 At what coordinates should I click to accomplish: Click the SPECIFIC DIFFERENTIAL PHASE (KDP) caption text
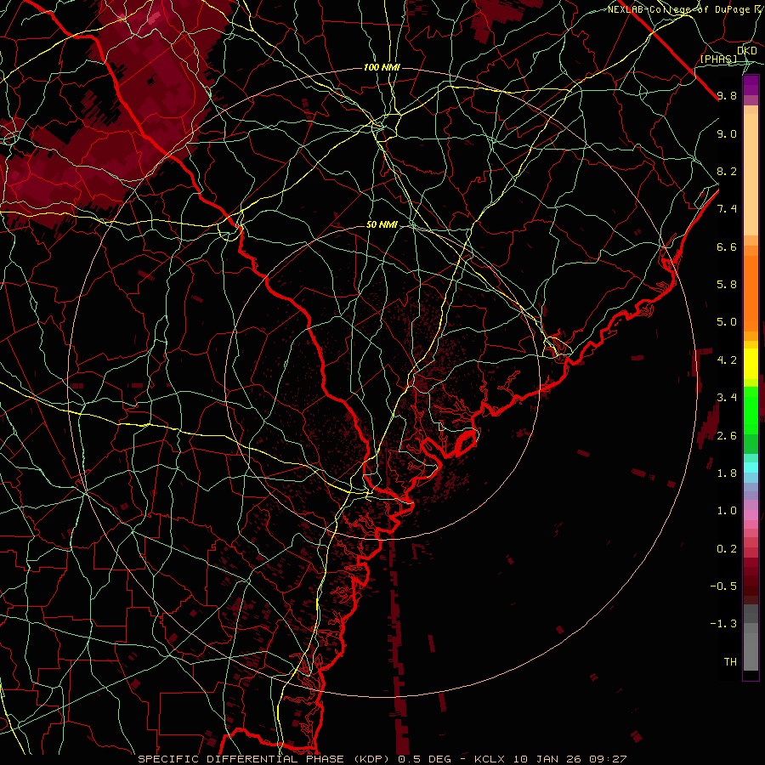265,759
